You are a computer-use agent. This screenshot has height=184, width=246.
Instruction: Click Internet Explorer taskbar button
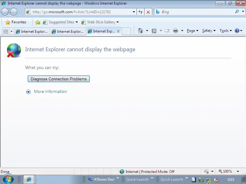tap(29, 179)
